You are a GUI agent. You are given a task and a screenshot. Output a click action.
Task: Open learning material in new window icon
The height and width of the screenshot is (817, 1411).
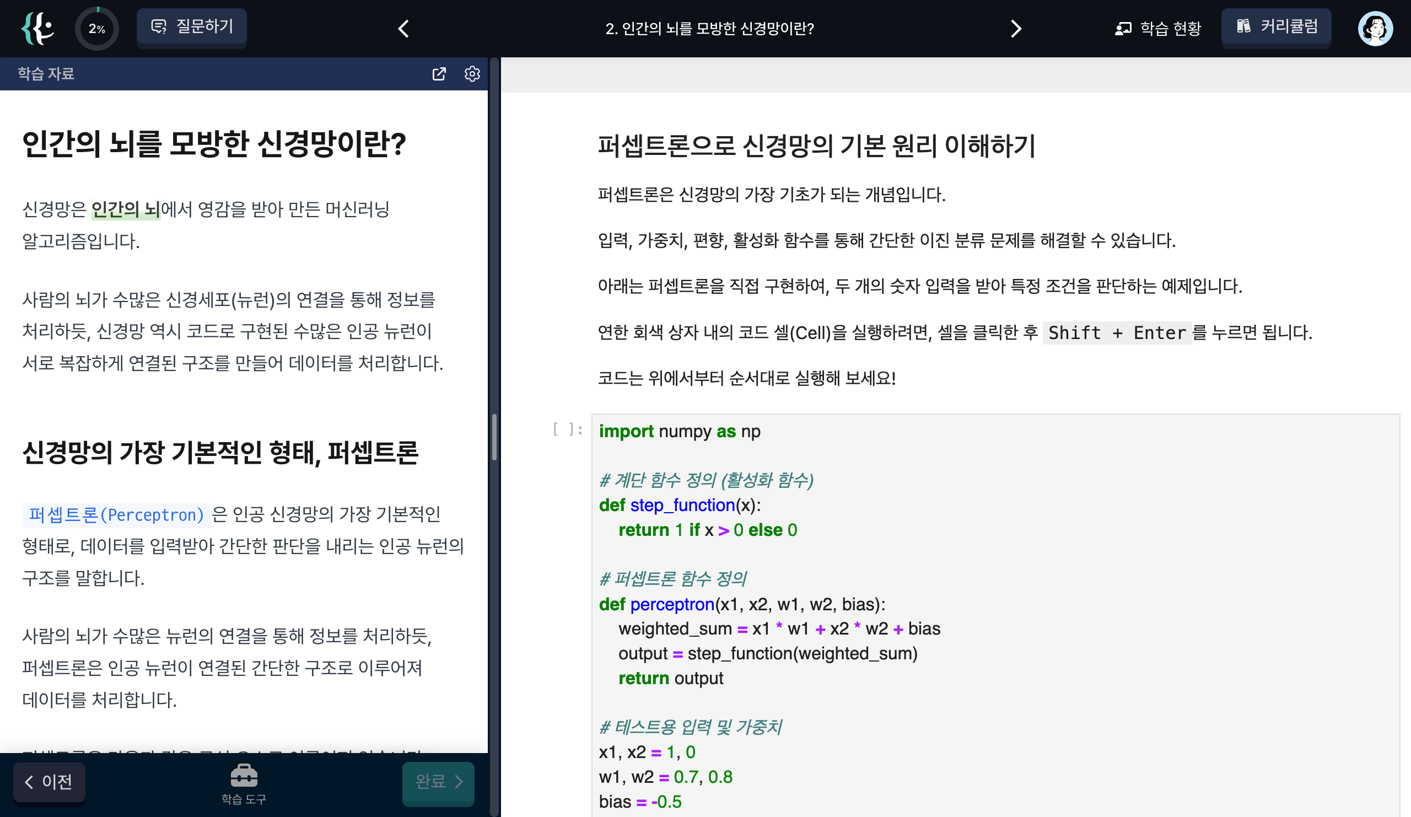coord(439,74)
